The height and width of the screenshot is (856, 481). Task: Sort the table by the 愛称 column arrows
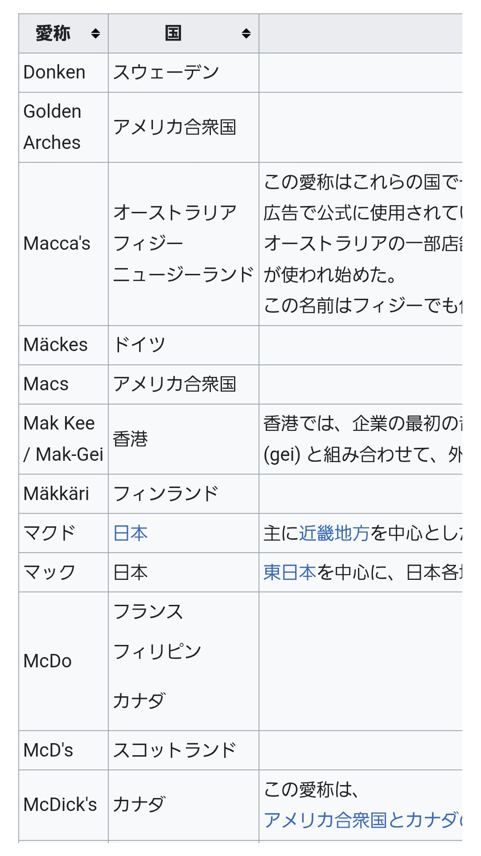pyautogui.click(x=95, y=33)
